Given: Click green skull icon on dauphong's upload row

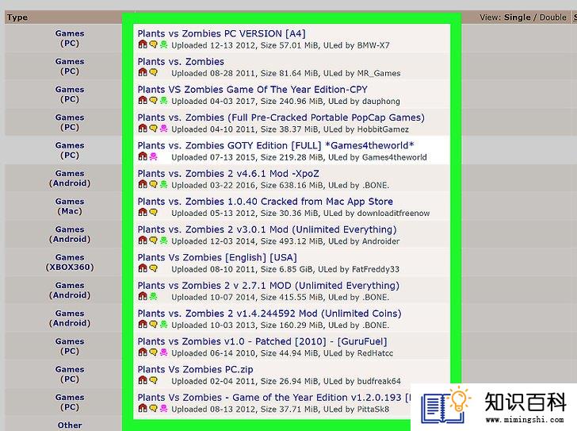Looking at the screenshot, I should coord(164,101).
